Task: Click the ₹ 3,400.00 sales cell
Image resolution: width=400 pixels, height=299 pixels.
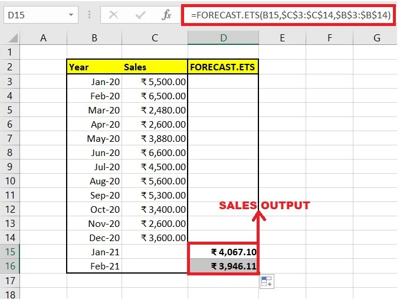Action: pos(155,209)
